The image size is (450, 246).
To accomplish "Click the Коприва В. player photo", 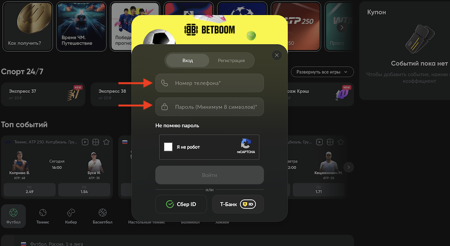I will (20, 161).
